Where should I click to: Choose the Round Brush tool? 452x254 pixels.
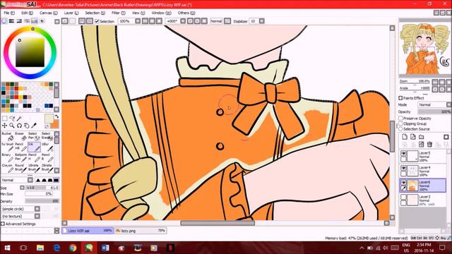click(20, 168)
